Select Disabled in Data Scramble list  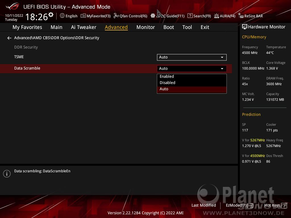click(192, 83)
